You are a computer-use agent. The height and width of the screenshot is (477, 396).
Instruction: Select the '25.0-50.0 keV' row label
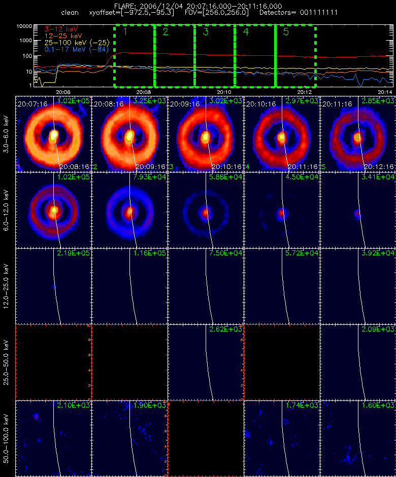pyautogui.click(x=7, y=362)
